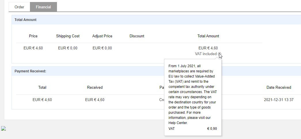Click the VAT included text label
Viewport: 301px width, 139px height.
click(x=206, y=54)
